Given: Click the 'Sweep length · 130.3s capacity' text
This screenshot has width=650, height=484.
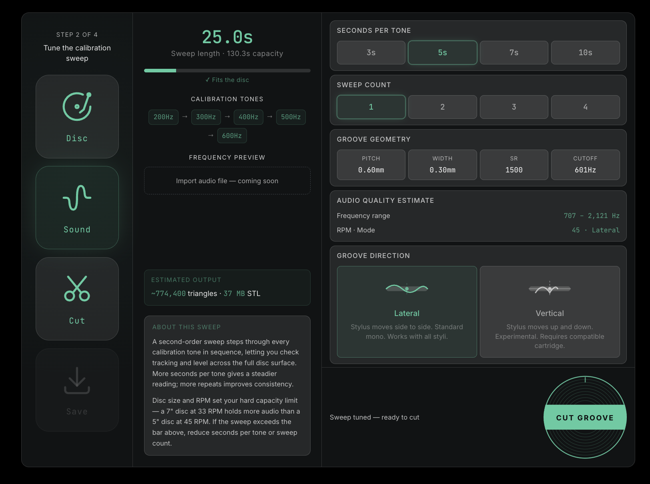Looking at the screenshot, I should click(x=227, y=54).
